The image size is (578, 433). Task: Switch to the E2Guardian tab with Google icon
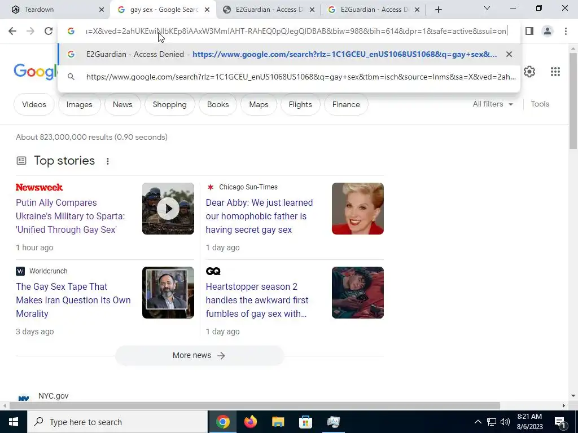click(x=374, y=10)
